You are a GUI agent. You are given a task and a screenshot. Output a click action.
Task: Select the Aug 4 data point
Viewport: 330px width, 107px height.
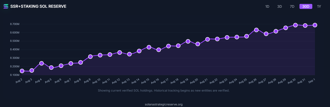tap(42, 63)
